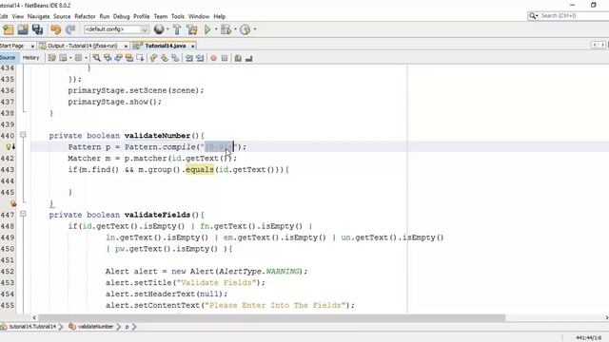
Task: Collapse the validateNumber method fold
Action: [x=23, y=135]
